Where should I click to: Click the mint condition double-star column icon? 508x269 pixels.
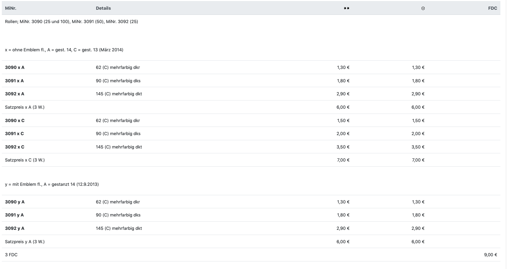(x=346, y=8)
